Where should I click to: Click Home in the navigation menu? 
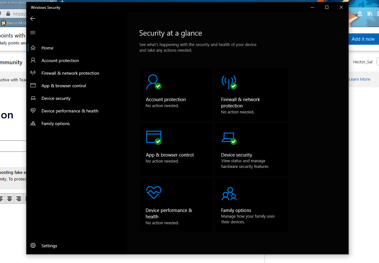47,48
